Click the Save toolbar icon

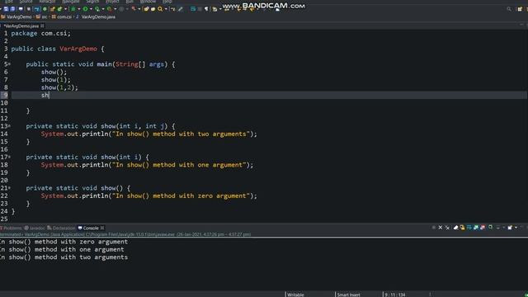[6, 9]
